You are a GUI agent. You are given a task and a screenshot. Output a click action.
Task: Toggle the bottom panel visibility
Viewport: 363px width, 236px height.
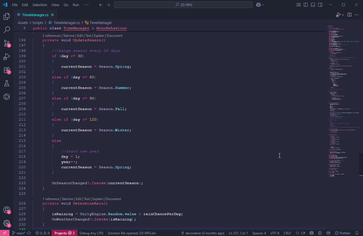pyautogui.click(x=313, y=5)
